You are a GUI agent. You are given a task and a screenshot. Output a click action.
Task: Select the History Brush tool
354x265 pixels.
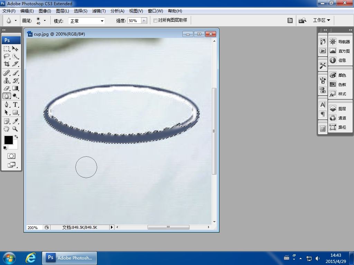click(15, 81)
